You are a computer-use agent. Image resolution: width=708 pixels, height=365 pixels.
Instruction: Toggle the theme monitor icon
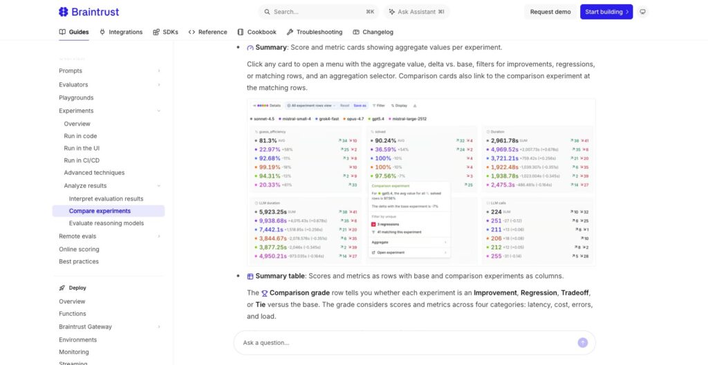click(x=642, y=12)
